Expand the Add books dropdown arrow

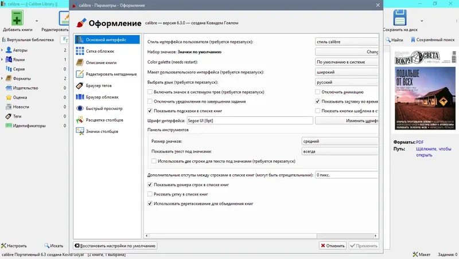pos(37,21)
